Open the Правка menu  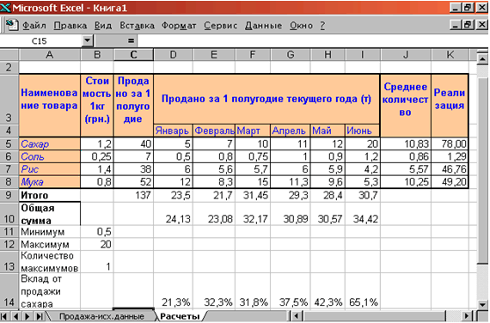(x=70, y=26)
